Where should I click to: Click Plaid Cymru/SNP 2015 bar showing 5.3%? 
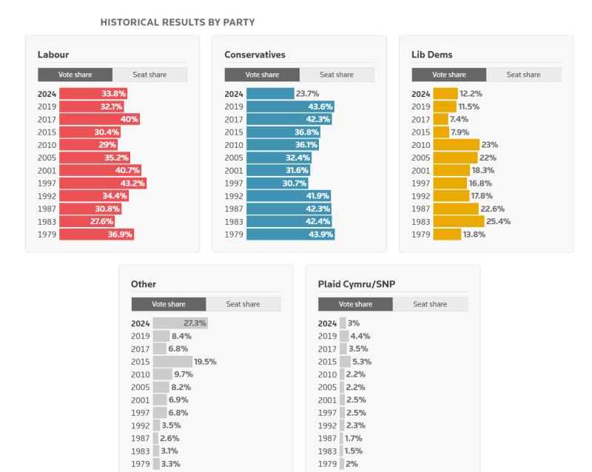(x=345, y=362)
